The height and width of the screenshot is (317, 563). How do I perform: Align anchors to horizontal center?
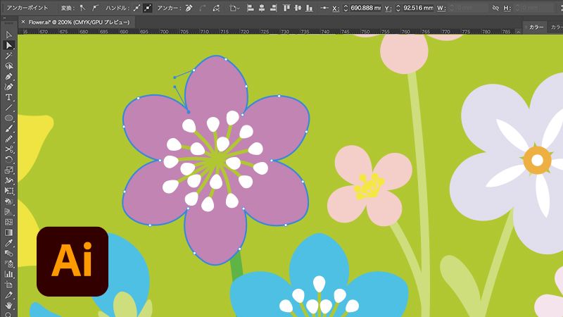click(262, 8)
